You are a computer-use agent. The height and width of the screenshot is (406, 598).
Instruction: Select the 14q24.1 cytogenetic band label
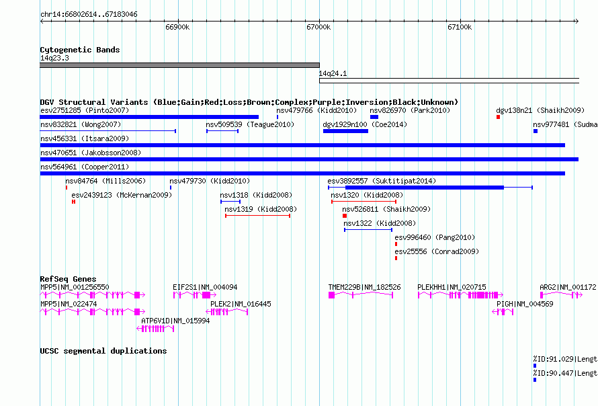tap(333, 73)
